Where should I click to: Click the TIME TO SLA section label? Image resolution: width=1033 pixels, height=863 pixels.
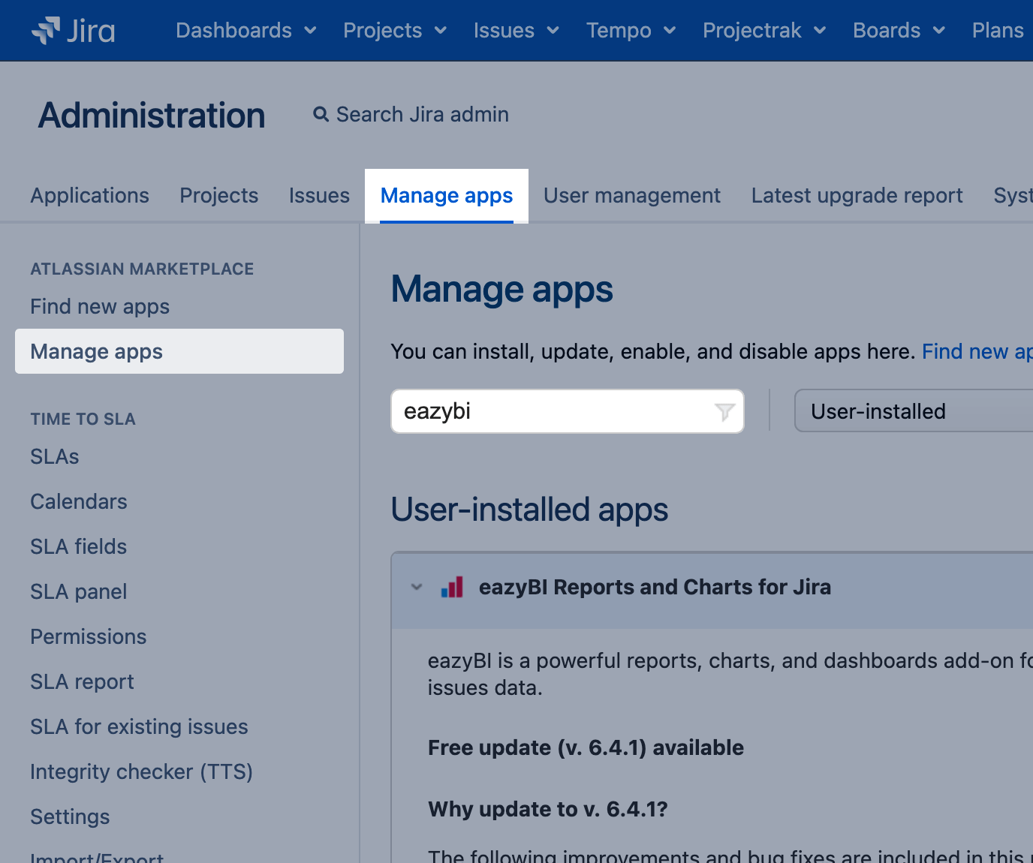pyautogui.click(x=83, y=419)
